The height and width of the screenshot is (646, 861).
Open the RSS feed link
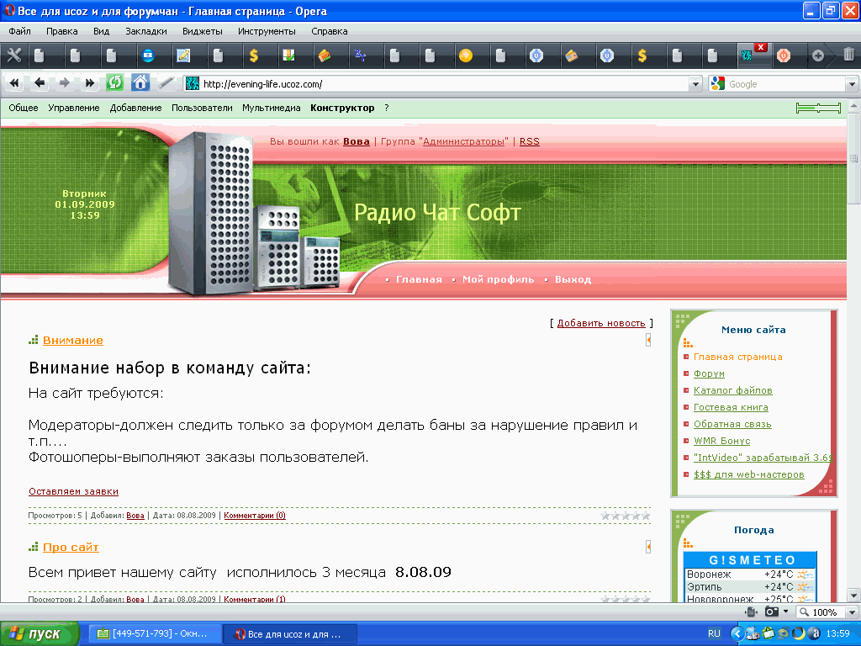530,141
